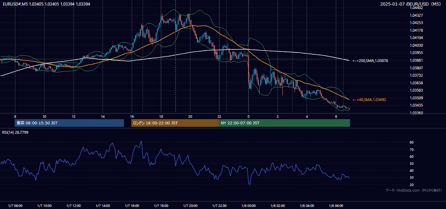Click RSI axis level 30
The width and height of the screenshot is (446, 209).
[412, 177]
